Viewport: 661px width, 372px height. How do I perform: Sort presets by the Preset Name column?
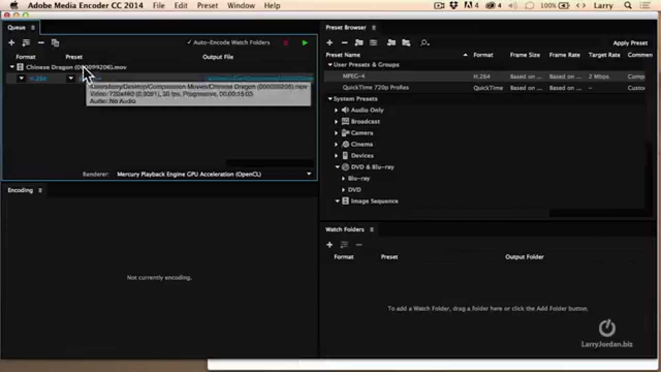coord(343,55)
